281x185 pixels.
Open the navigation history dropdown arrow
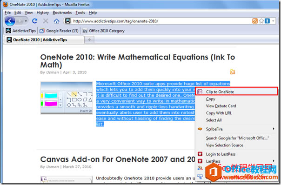pyautogui.click(x=26, y=21)
